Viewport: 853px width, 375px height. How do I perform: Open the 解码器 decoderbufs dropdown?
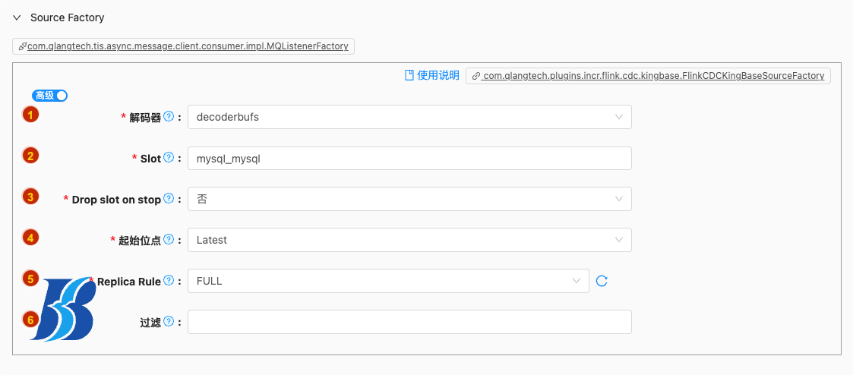[x=409, y=117]
